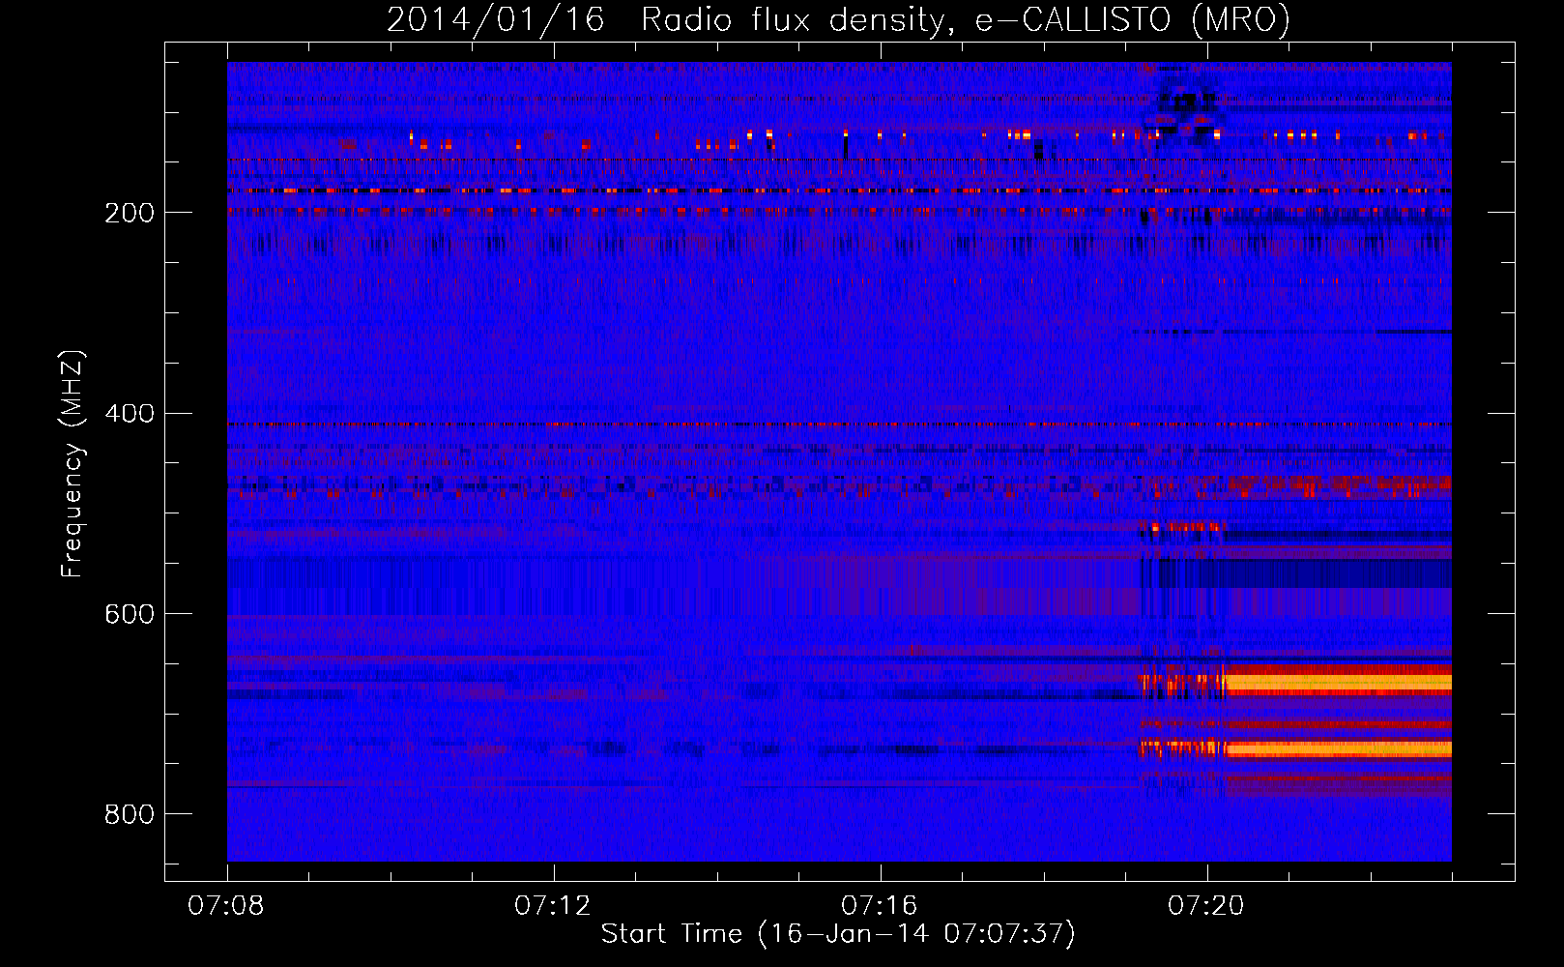Image resolution: width=1564 pixels, height=967 pixels.
Task: Click the 07:16 time tick label
Action: pos(880,906)
